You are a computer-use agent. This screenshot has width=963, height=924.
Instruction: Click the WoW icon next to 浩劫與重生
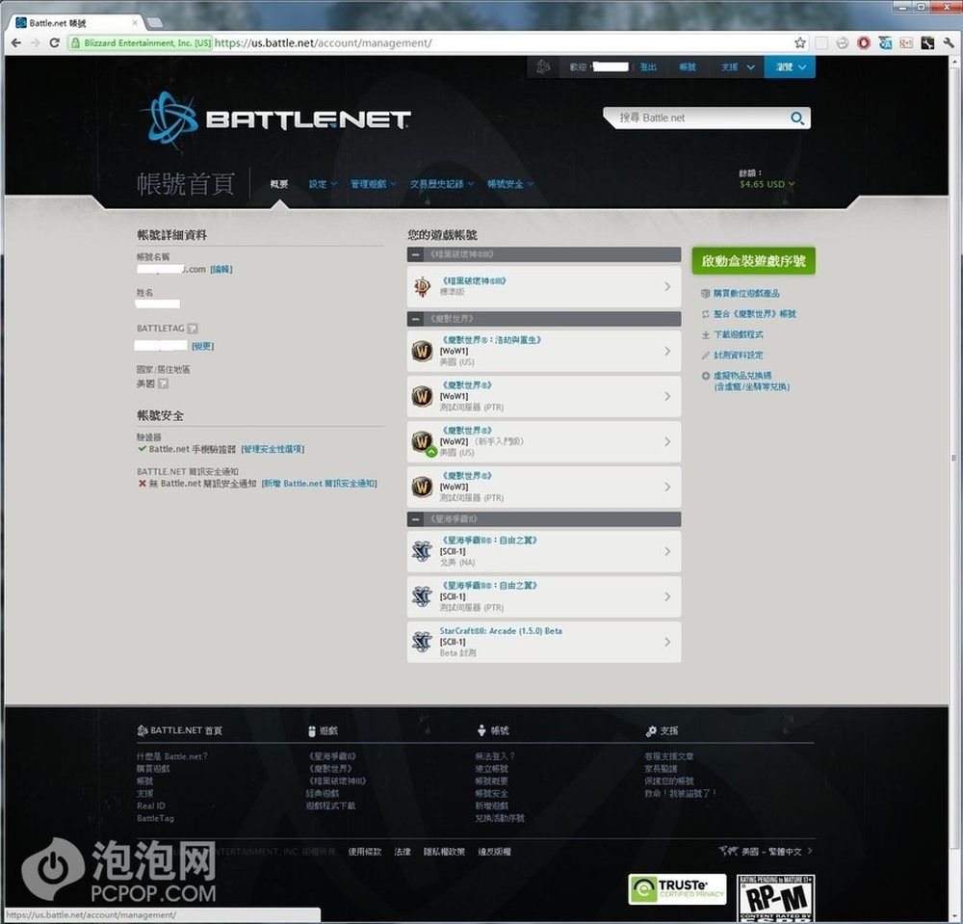click(x=423, y=352)
